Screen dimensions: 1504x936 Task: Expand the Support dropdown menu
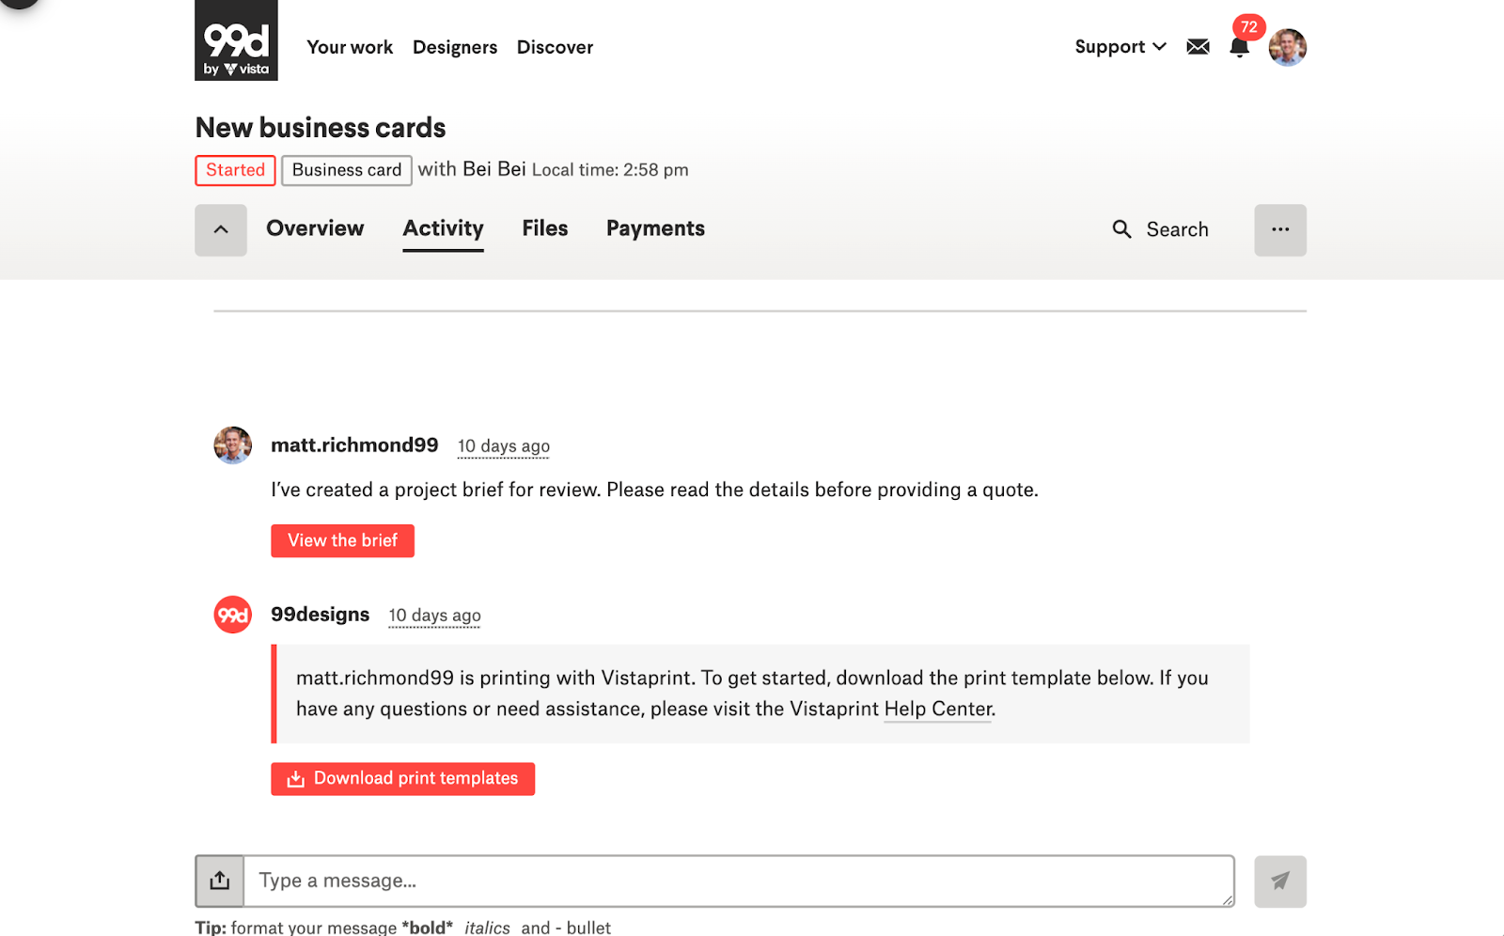[1120, 47]
